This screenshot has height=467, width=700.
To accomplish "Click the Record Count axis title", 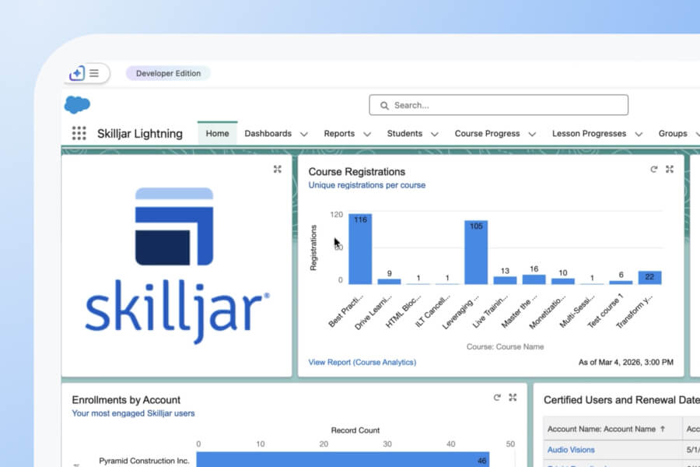I will click(x=355, y=430).
